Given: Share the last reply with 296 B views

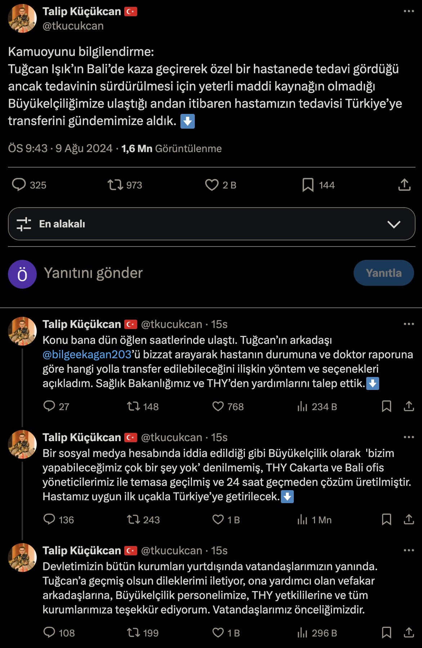Looking at the screenshot, I should point(409,633).
